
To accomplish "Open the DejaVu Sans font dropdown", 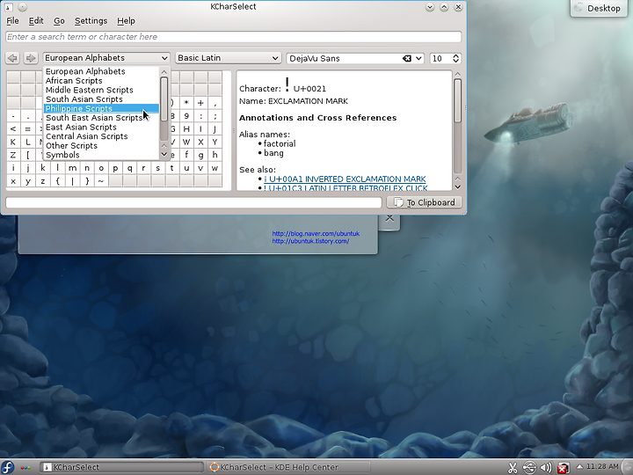I will coord(418,59).
